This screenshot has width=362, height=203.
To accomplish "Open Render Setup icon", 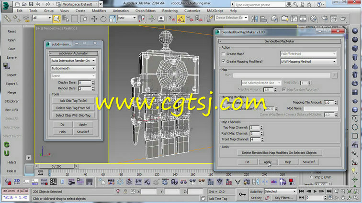I will click(325, 19).
